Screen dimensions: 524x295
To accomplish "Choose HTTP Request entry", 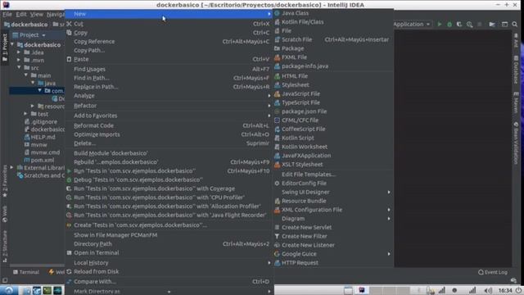I will coord(333,262).
